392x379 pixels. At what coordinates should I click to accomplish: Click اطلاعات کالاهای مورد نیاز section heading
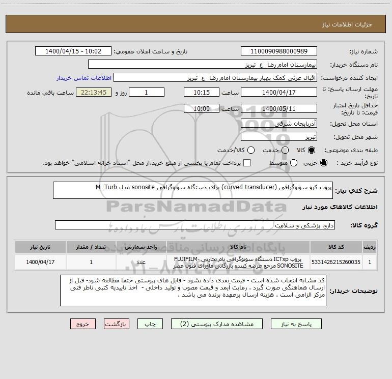click(x=340, y=207)
